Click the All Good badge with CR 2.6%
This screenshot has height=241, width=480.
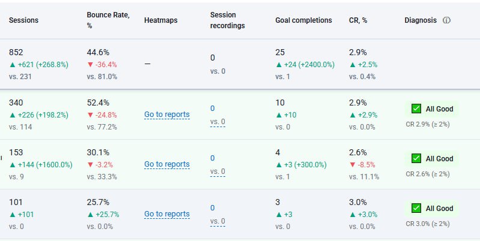pos(433,159)
